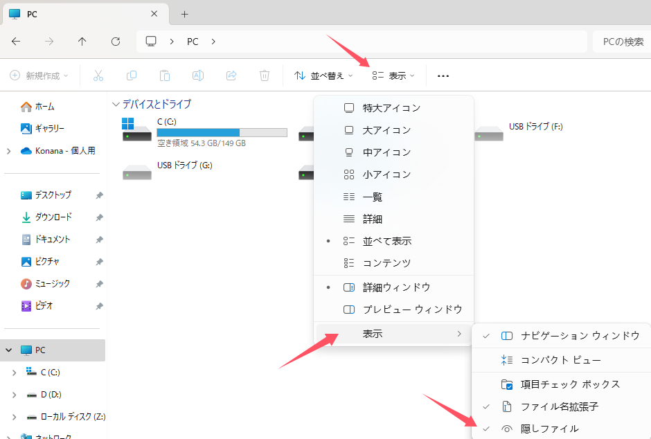Image resolution: width=651 pixels, height=439 pixels.
Task: Click the Rename icon in the command bar
Action: pos(197,75)
